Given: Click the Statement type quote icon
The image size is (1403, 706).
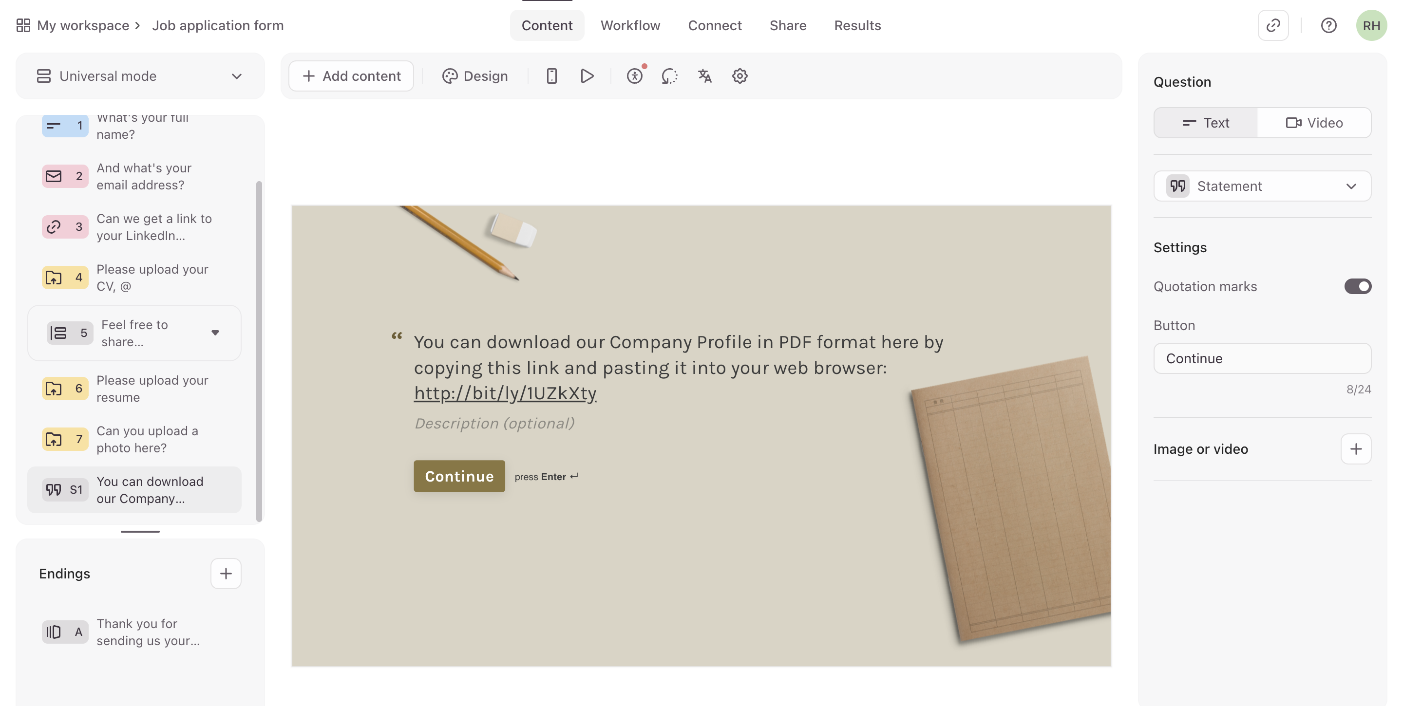Looking at the screenshot, I should click(1177, 186).
